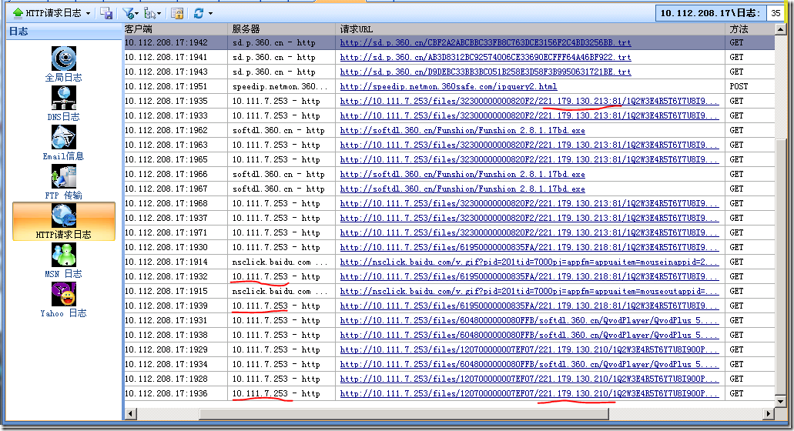Click server cell speedip.netmon.360...
The height and width of the screenshot is (431, 794).
[280, 86]
